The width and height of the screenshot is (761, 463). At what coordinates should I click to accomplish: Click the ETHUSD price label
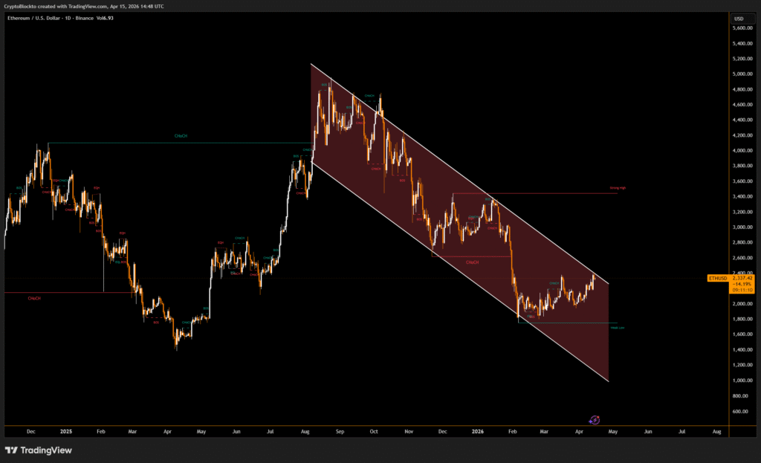coord(718,278)
